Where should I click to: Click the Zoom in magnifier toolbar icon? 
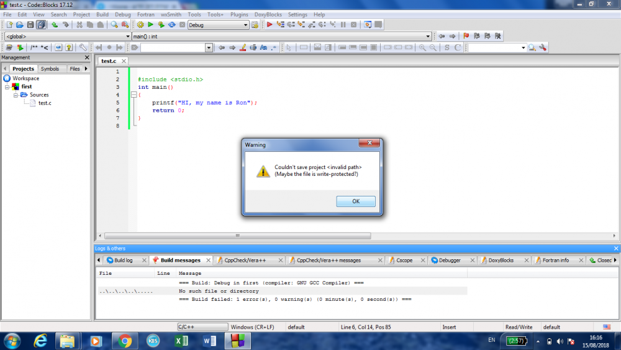point(422,48)
